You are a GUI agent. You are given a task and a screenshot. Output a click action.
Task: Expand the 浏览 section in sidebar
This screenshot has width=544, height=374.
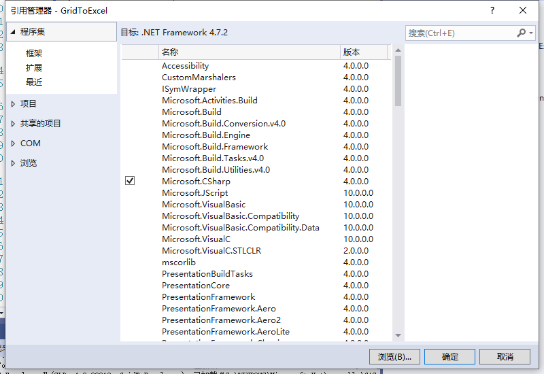[x=13, y=163]
